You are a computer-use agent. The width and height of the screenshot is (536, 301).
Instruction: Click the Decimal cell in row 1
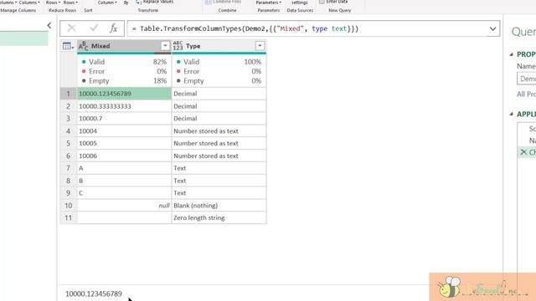coord(219,94)
